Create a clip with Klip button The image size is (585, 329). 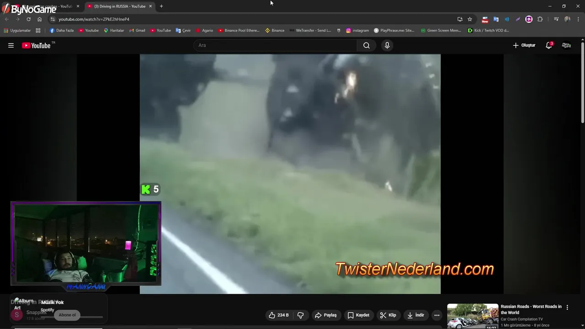(x=388, y=315)
